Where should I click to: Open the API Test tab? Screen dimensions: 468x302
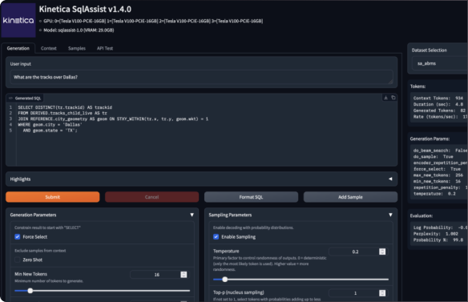(105, 48)
